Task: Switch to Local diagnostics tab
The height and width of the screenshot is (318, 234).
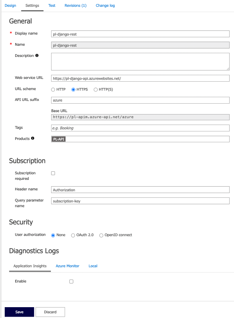Action: point(93,266)
